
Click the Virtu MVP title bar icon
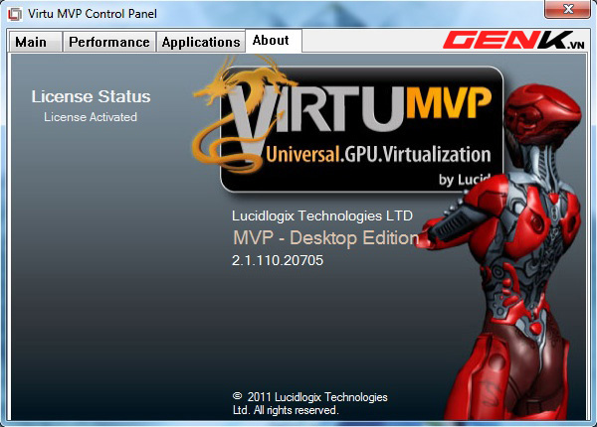point(15,14)
